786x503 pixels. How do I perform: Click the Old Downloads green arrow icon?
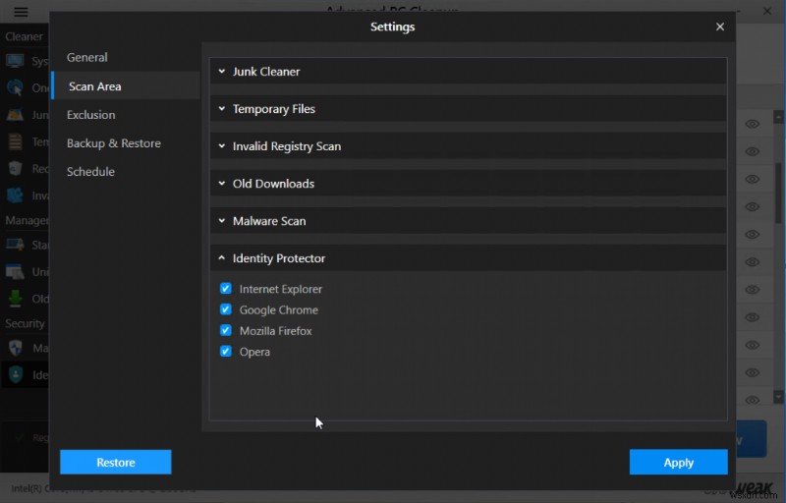click(15, 299)
